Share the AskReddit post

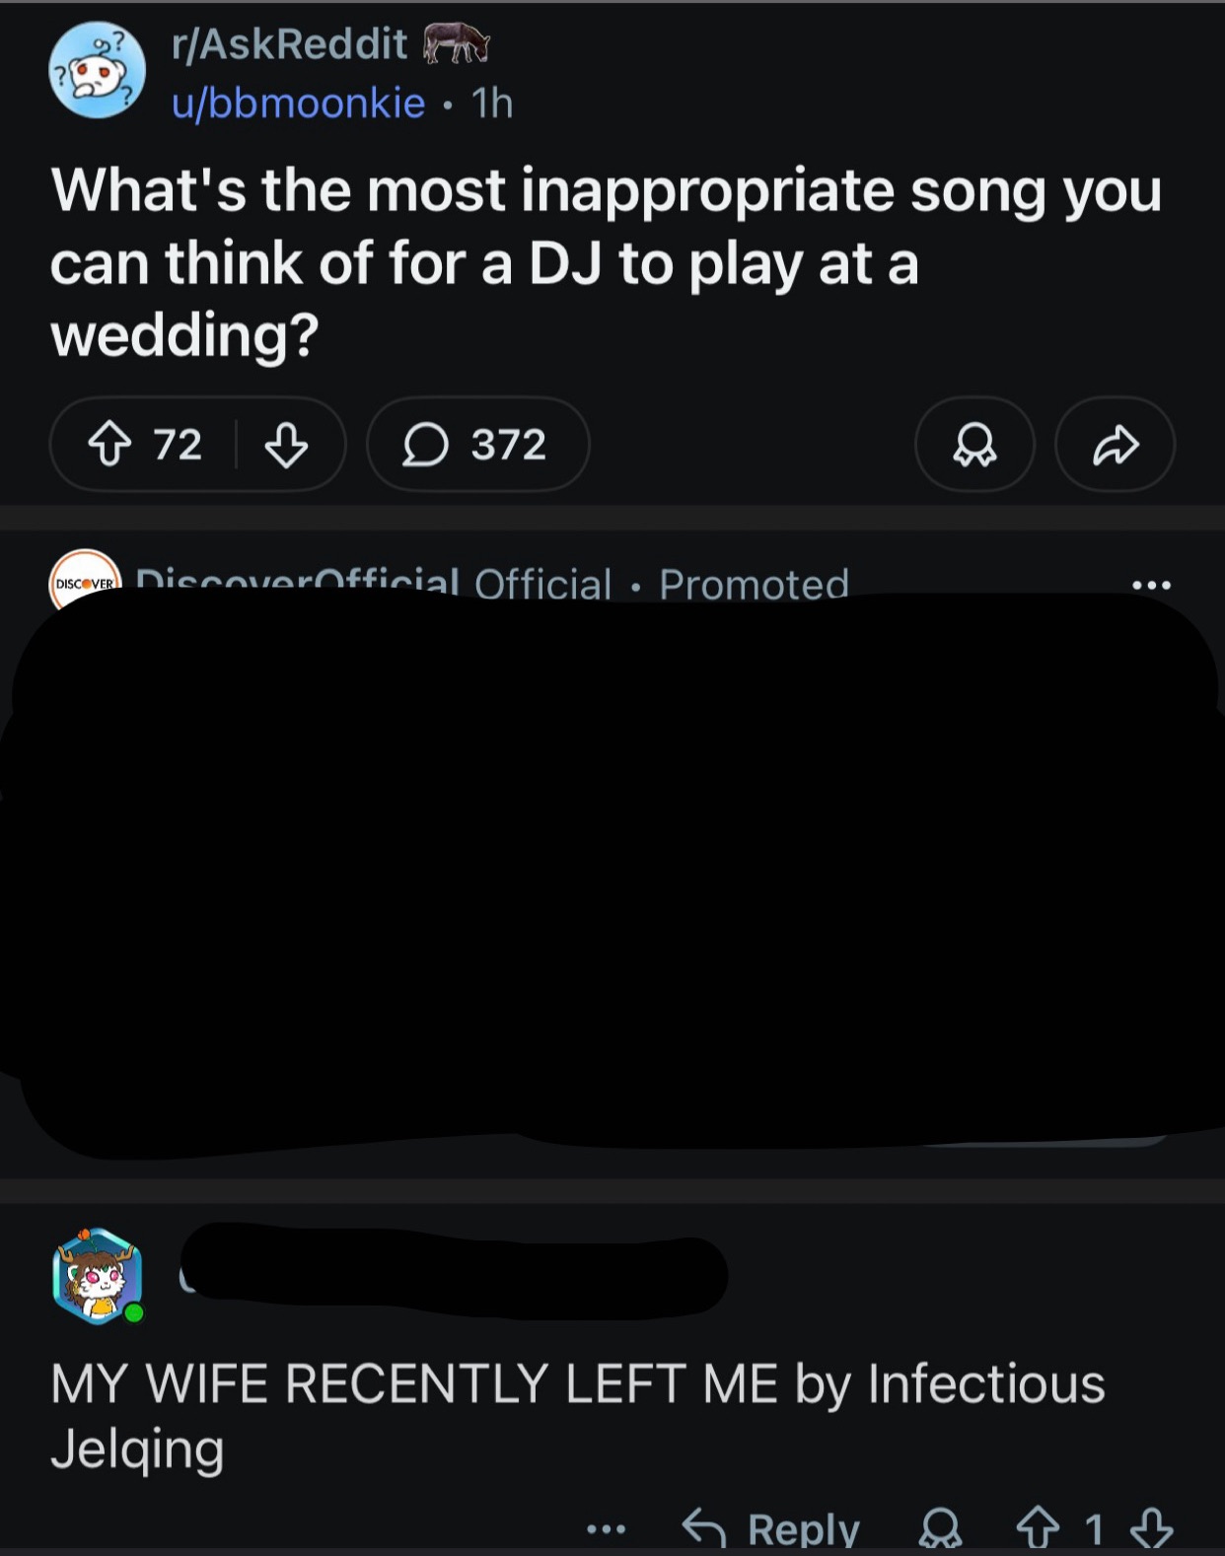(x=1115, y=445)
